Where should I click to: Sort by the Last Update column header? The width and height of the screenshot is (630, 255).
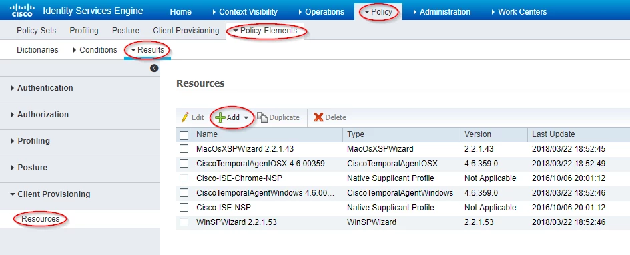[x=553, y=134]
